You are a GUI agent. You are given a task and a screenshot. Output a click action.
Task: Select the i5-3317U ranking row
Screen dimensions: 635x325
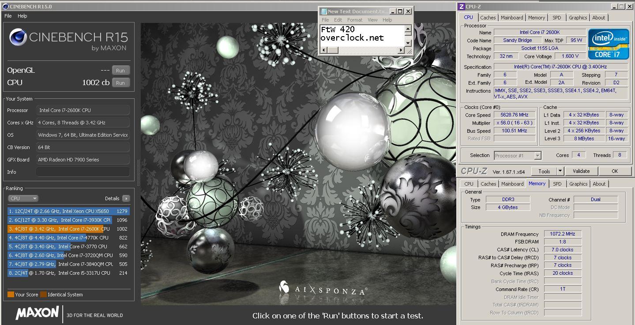(x=69, y=273)
